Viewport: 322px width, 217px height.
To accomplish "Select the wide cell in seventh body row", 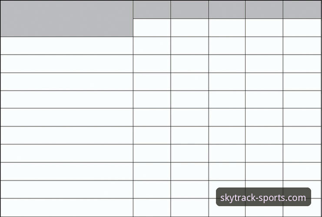I will (67, 153).
